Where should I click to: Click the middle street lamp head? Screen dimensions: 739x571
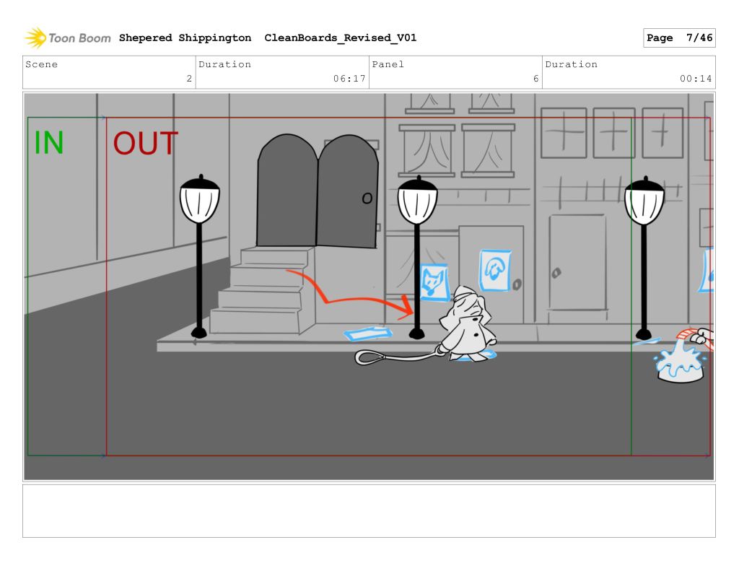click(417, 200)
